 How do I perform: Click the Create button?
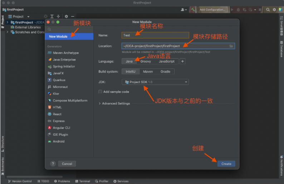point(226,164)
